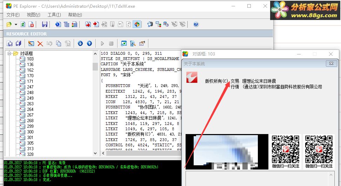The width and height of the screenshot is (341, 186).
Task: Click the resource tree scrollbar up arrow
Action: pos(95,53)
